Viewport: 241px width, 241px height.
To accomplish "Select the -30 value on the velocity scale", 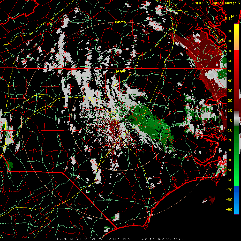I will click(x=229, y=150).
